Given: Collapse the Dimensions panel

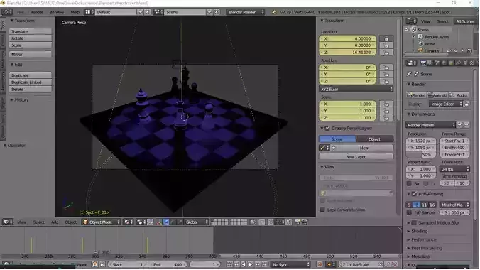Looking at the screenshot, I should point(409,114).
